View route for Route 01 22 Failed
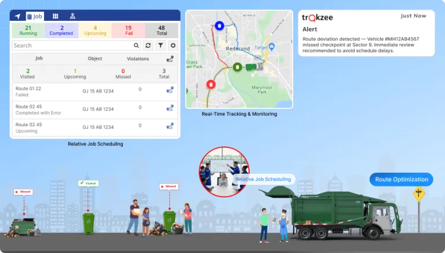 170,90
